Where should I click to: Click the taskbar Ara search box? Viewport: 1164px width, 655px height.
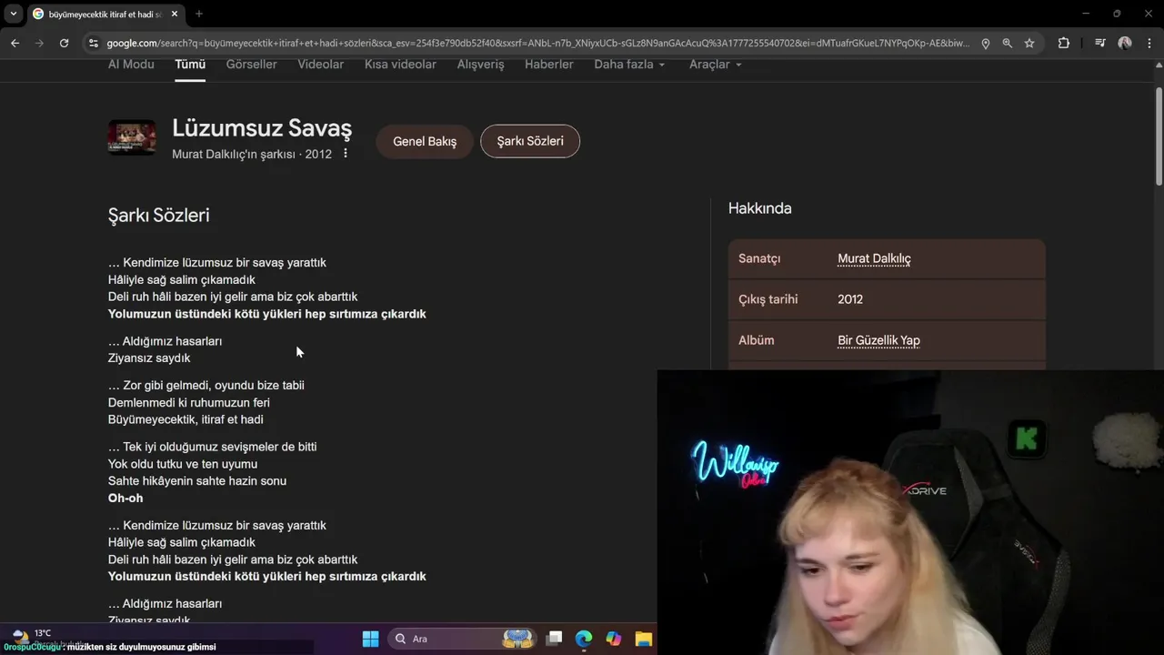coord(464,639)
